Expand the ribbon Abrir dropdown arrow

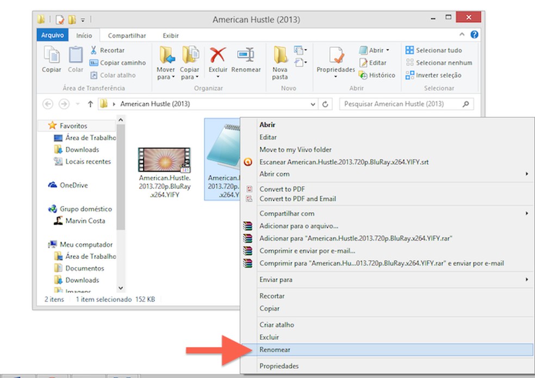(x=388, y=50)
